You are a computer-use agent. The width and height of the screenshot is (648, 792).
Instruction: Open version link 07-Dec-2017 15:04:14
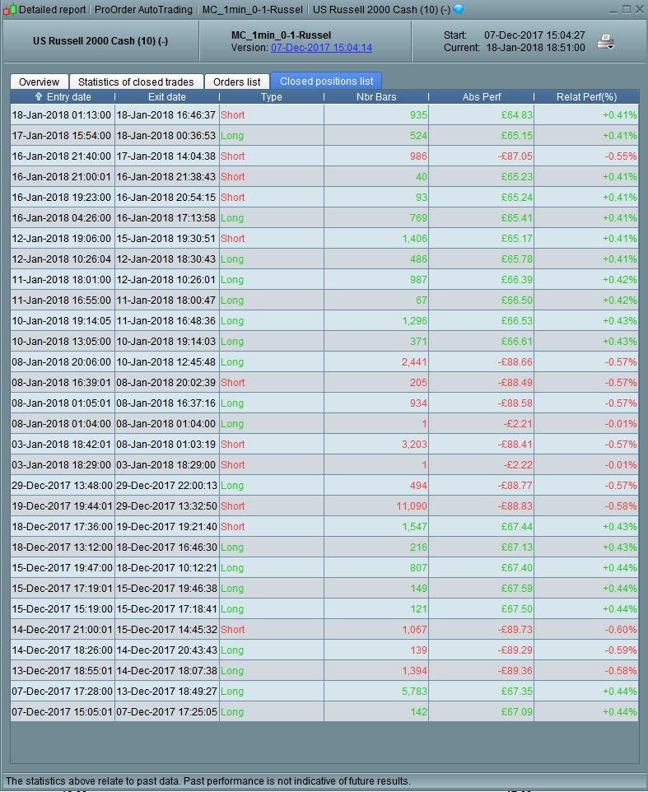pyautogui.click(x=321, y=48)
